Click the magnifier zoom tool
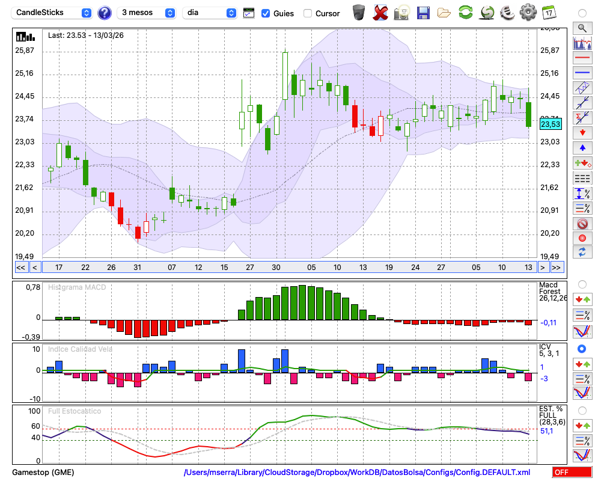Screen dimensions: 601x481 [x=582, y=28]
